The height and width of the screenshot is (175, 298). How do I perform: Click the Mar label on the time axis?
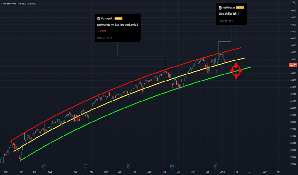[76, 172]
